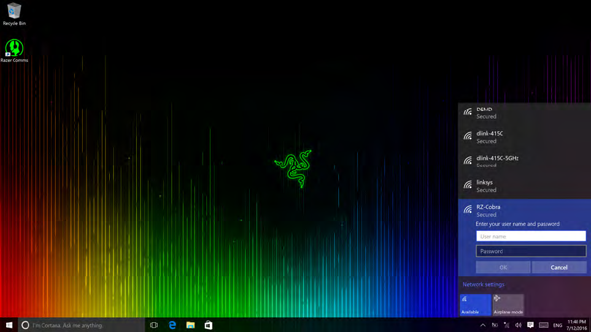Click the network Wi-Fi tray icon
Image resolution: width=591 pixels, height=332 pixels.
click(x=506, y=325)
